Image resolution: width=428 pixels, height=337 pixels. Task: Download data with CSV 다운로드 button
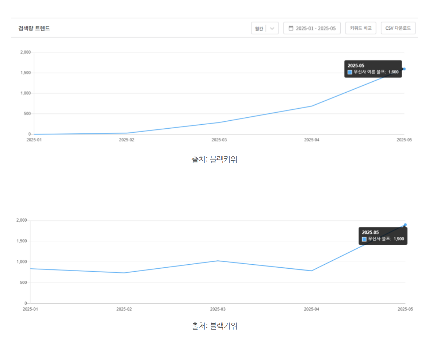pyautogui.click(x=398, y=29)
